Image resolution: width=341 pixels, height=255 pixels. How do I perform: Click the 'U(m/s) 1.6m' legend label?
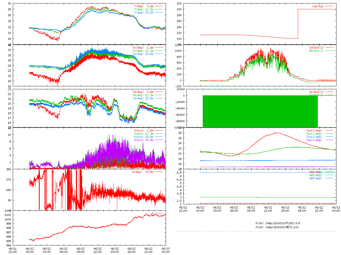pyautogui.click(x=144, y=130)
